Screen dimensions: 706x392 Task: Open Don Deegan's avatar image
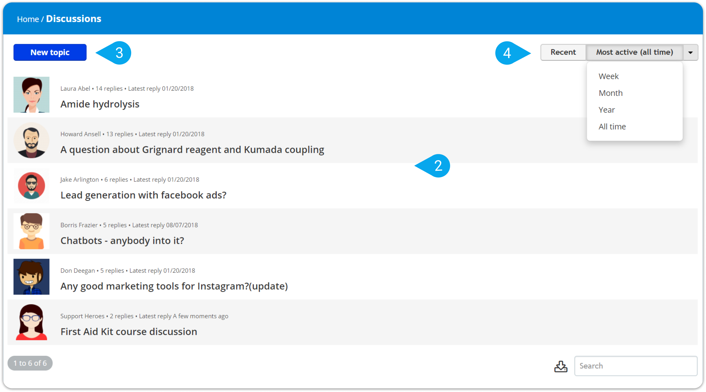tap(31, 277)
